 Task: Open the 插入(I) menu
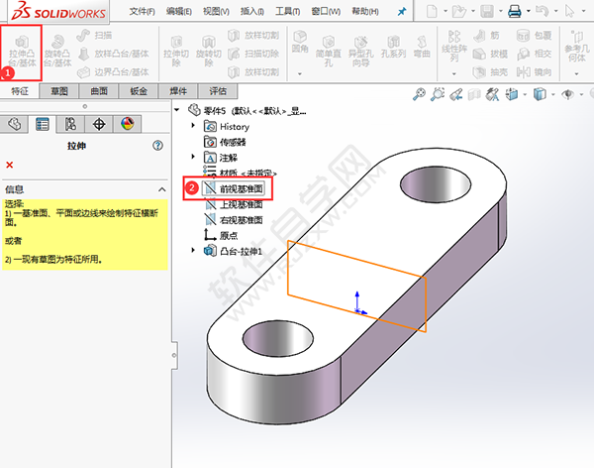251,11
